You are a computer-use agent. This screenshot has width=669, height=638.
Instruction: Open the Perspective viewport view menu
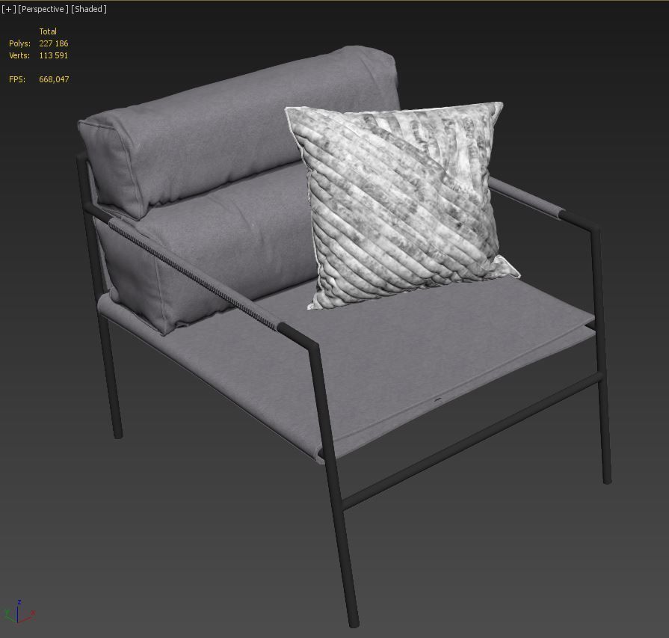(43, 9)
